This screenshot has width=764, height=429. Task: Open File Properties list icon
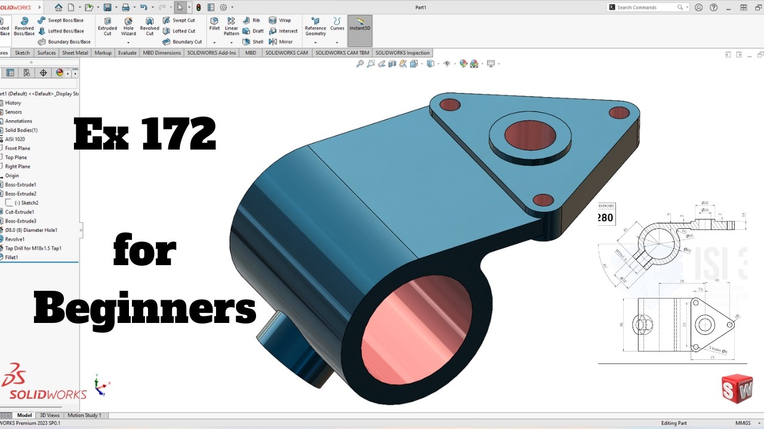tap(210, 7)
